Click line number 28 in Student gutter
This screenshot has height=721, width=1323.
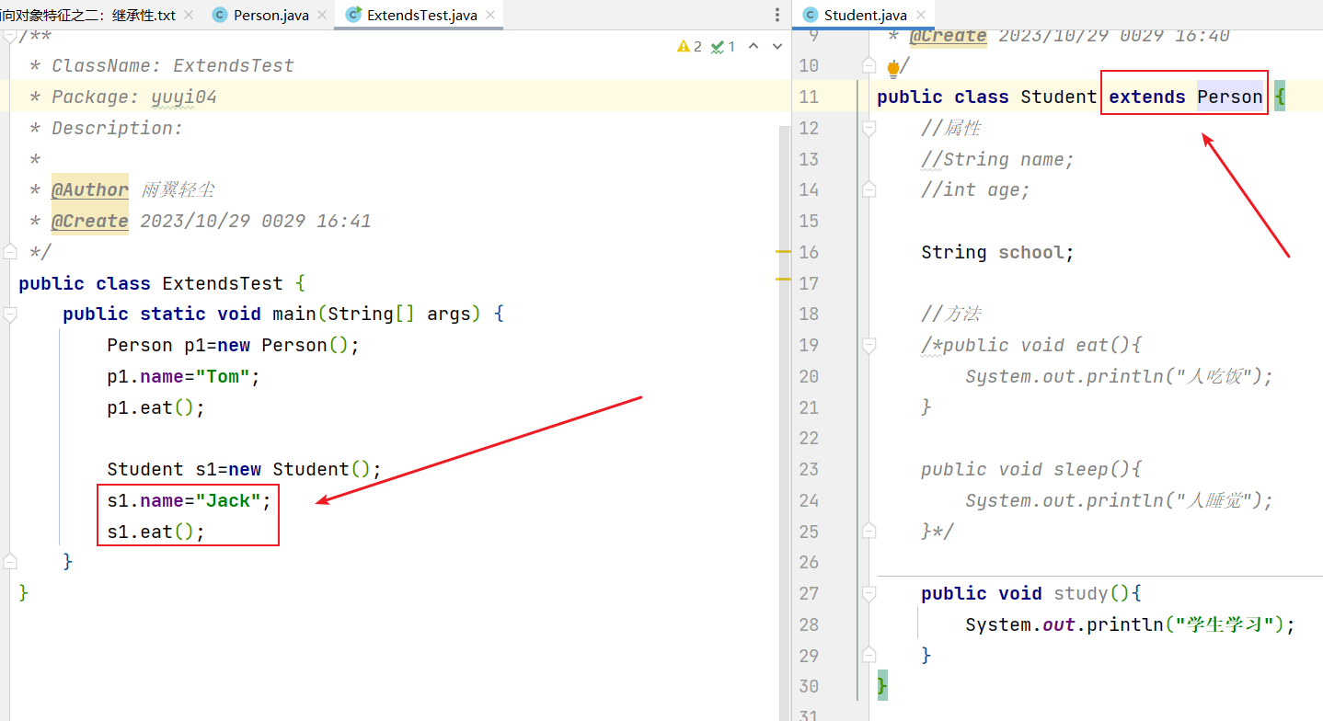click(809, 624)
